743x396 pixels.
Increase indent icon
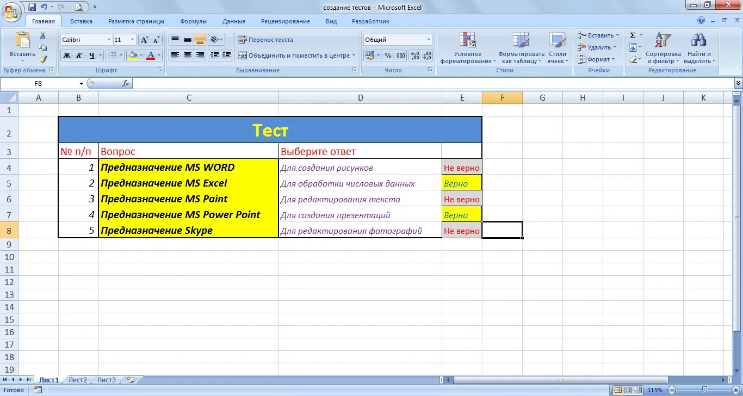click(x=227, y=55)
